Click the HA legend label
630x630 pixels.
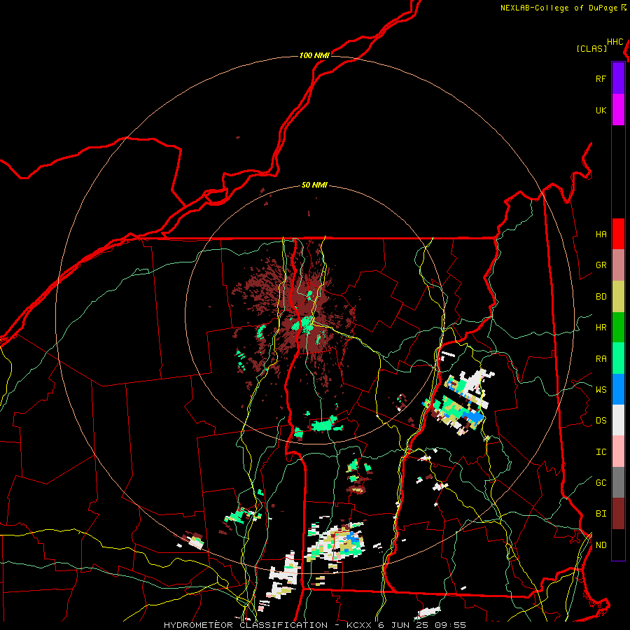click(601, 234)
